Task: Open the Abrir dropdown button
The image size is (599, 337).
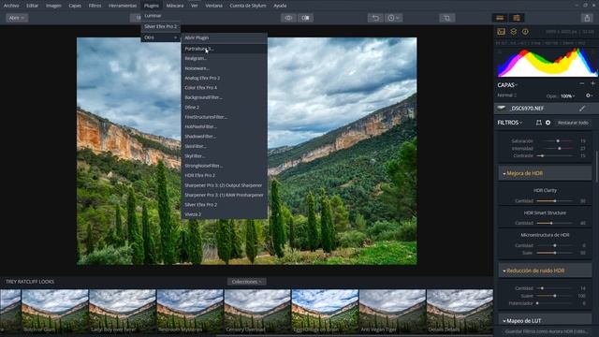Action: pyautogui.click(x=17, y=18)
